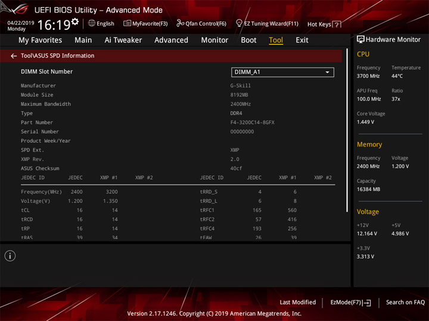Click the Manufacturer value G-Skill

(x=241, y=86)
